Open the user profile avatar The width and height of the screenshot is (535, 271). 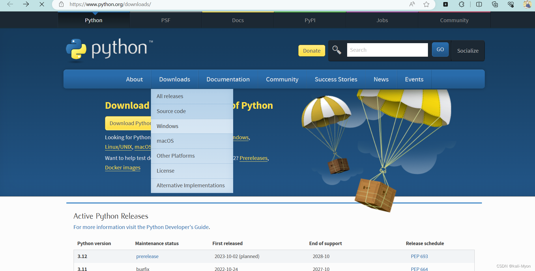(527, 4)
